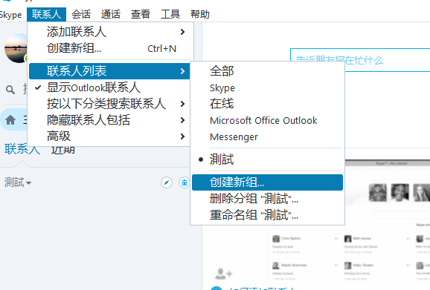This screenshot has height=290, width=430.
Task: Click the mood message input field
Action: pyautogui.click(x=360, y=60)
